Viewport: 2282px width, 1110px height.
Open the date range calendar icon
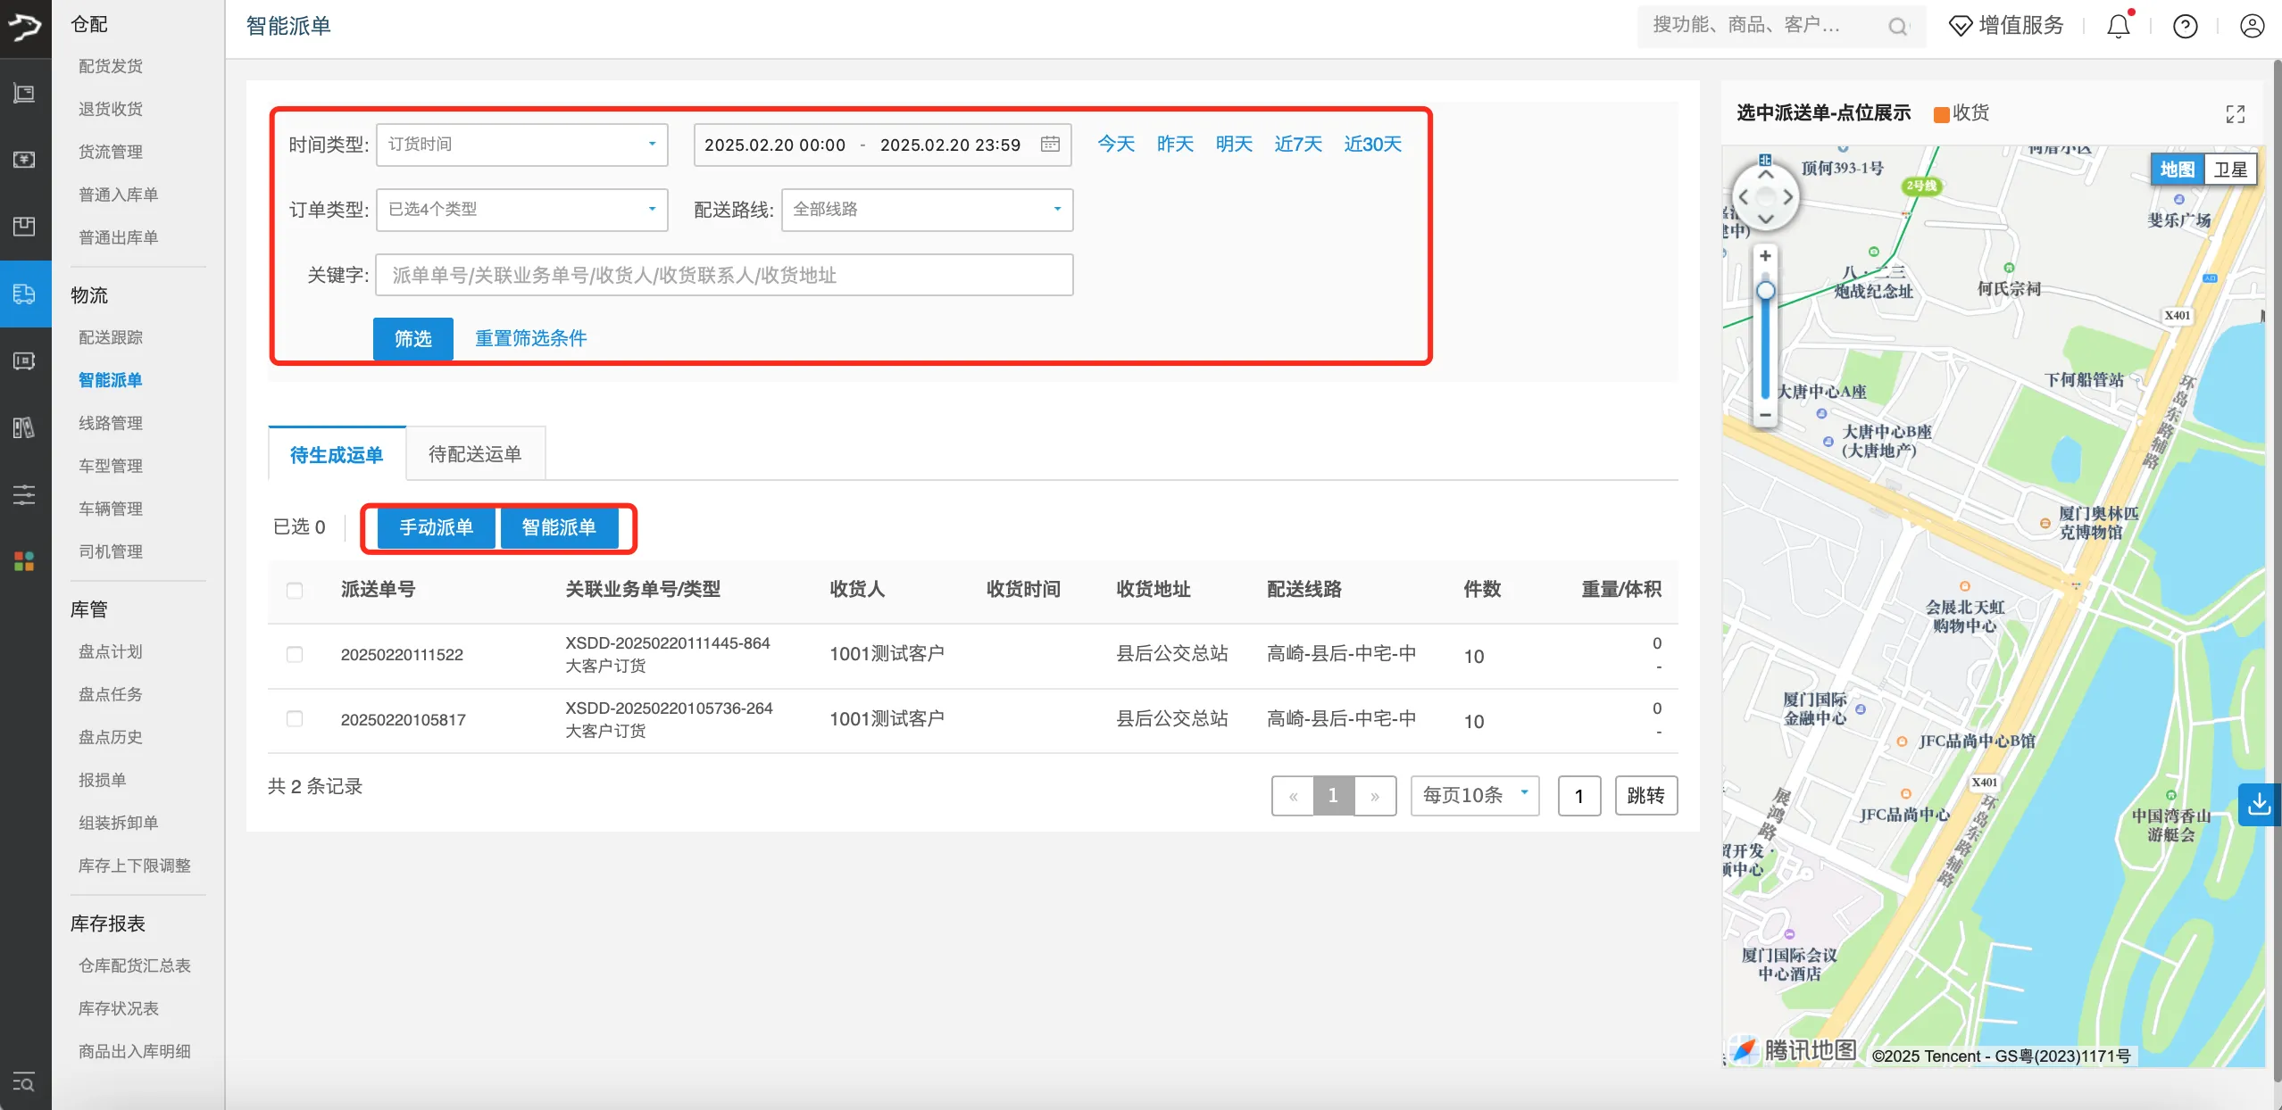1050,144
